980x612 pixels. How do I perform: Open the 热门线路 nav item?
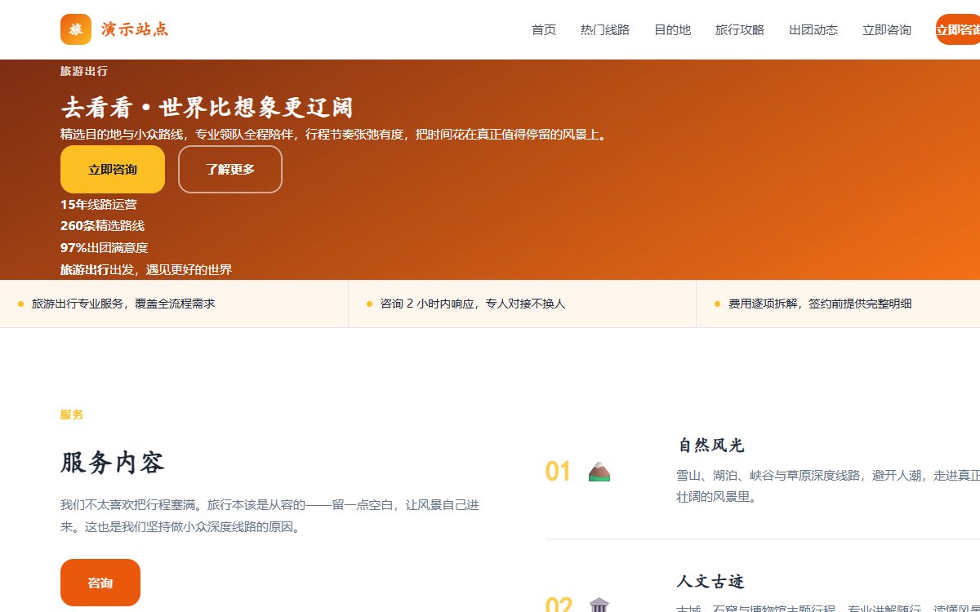click(605, 29)
